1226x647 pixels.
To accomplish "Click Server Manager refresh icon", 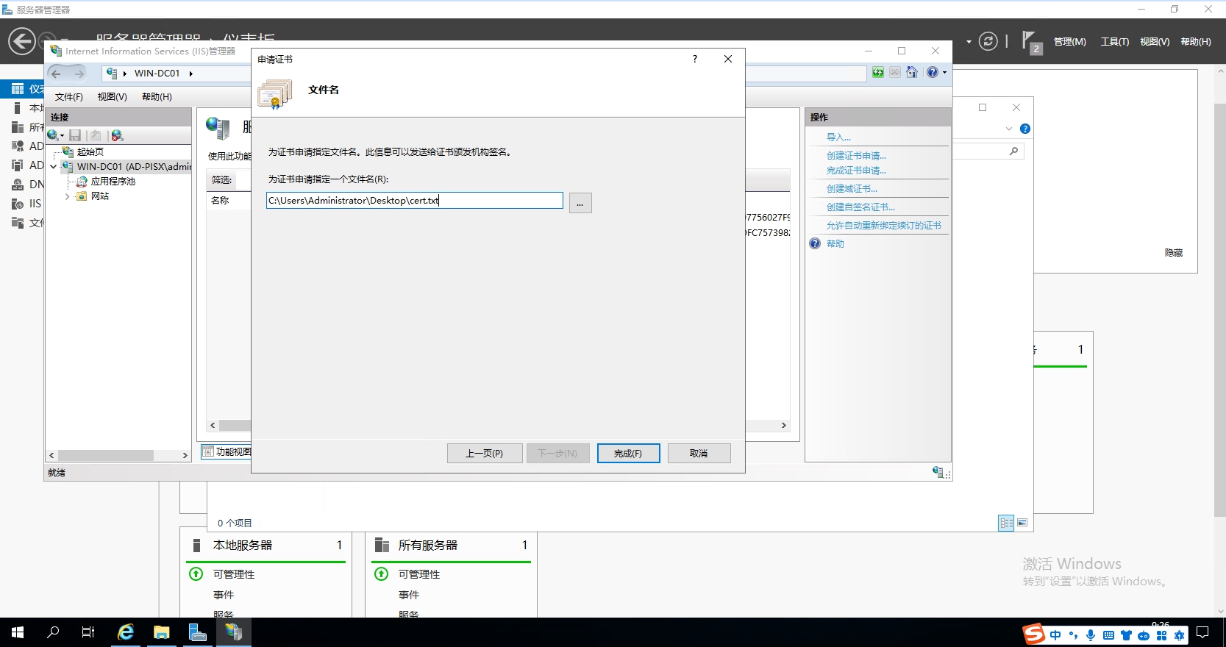I will click(x=988, y=42).
